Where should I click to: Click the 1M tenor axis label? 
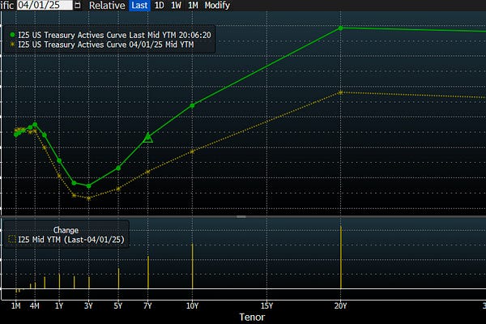coord(16,306)
